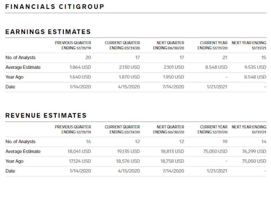
Task: Click the 18,041 USD revenue estimate
Action: click(79, 152)
